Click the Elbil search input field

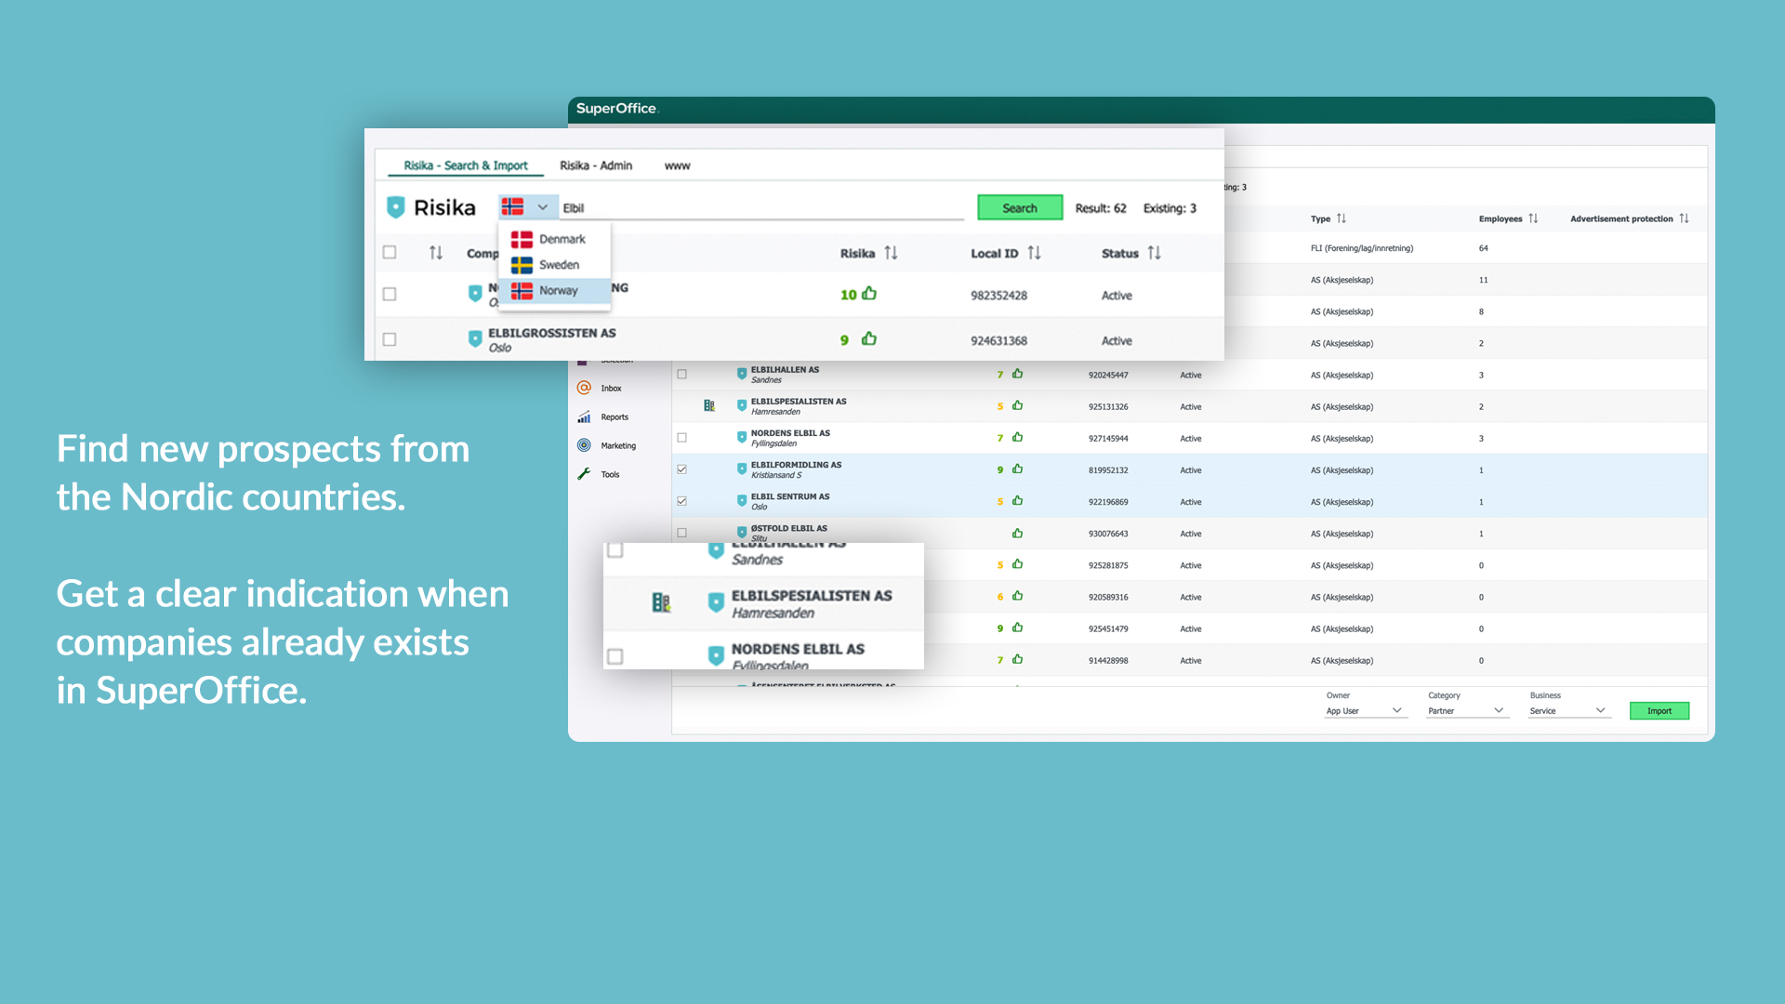[x=762, y=207]
